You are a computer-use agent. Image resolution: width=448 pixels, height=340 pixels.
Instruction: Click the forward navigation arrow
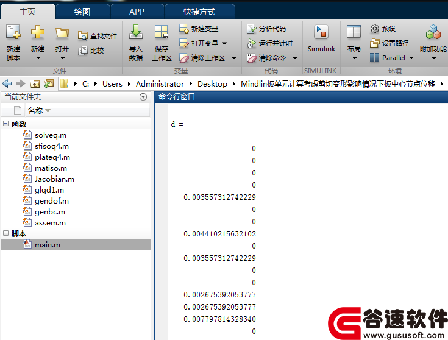coord(20,83)
